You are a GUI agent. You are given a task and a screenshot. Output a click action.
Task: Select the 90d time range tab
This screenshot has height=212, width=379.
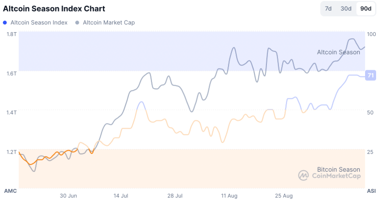pyautogui.click(x=366, y=9)
